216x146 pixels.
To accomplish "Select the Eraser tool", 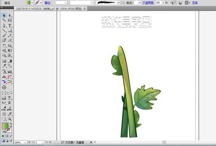I will [10, 40].
